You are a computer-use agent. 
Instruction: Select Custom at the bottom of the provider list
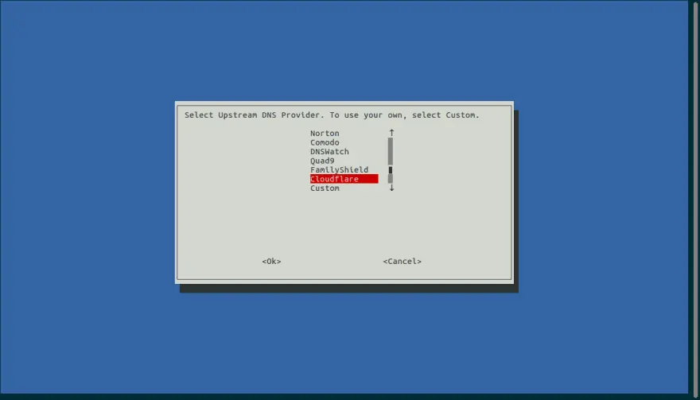(325, 188)
